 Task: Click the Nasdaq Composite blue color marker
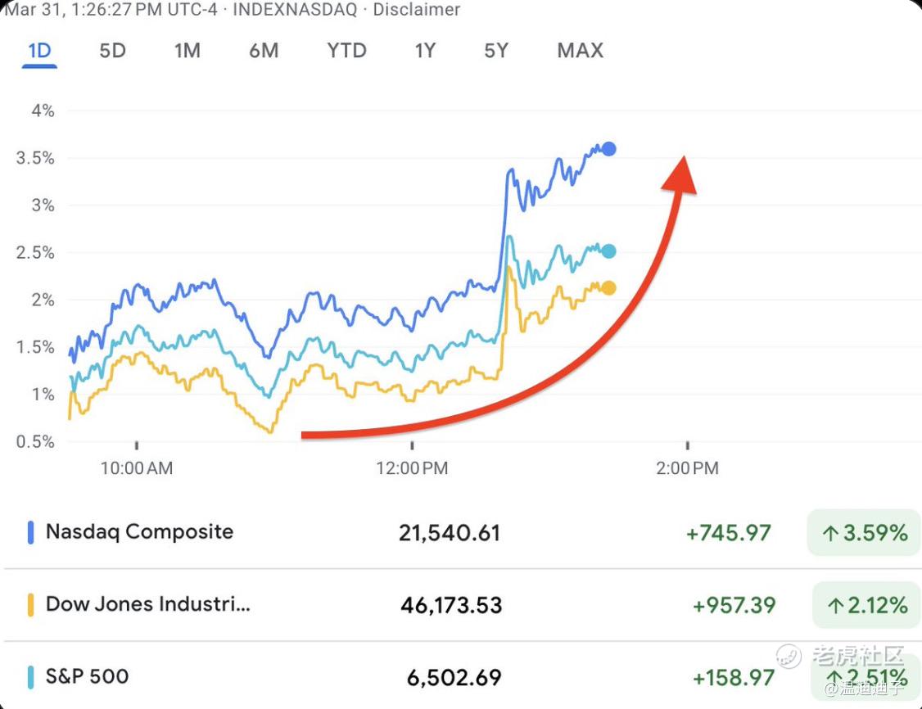click(31, 533)
